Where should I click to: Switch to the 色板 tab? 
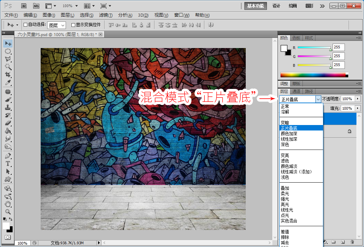[x=296, y=38]
